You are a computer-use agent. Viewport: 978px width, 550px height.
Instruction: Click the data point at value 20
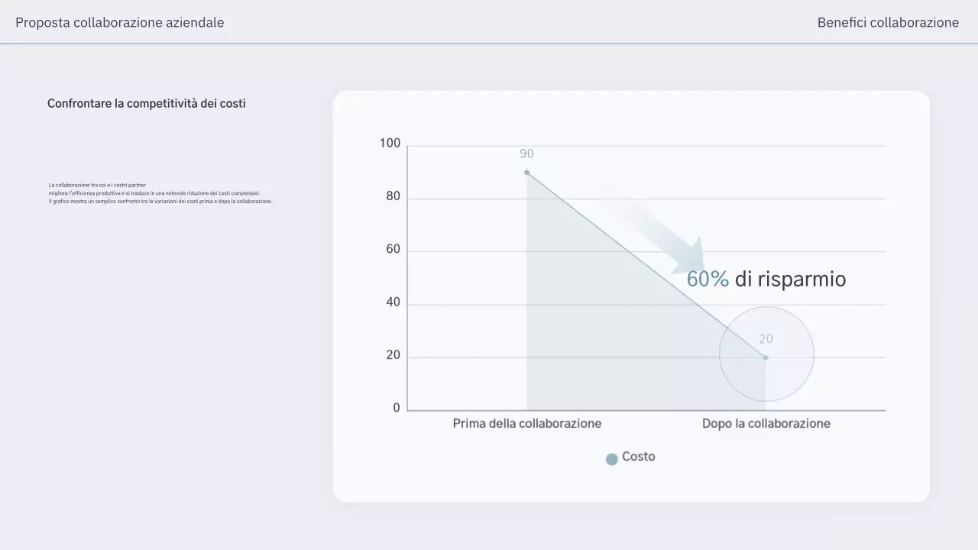pos(766,357)
